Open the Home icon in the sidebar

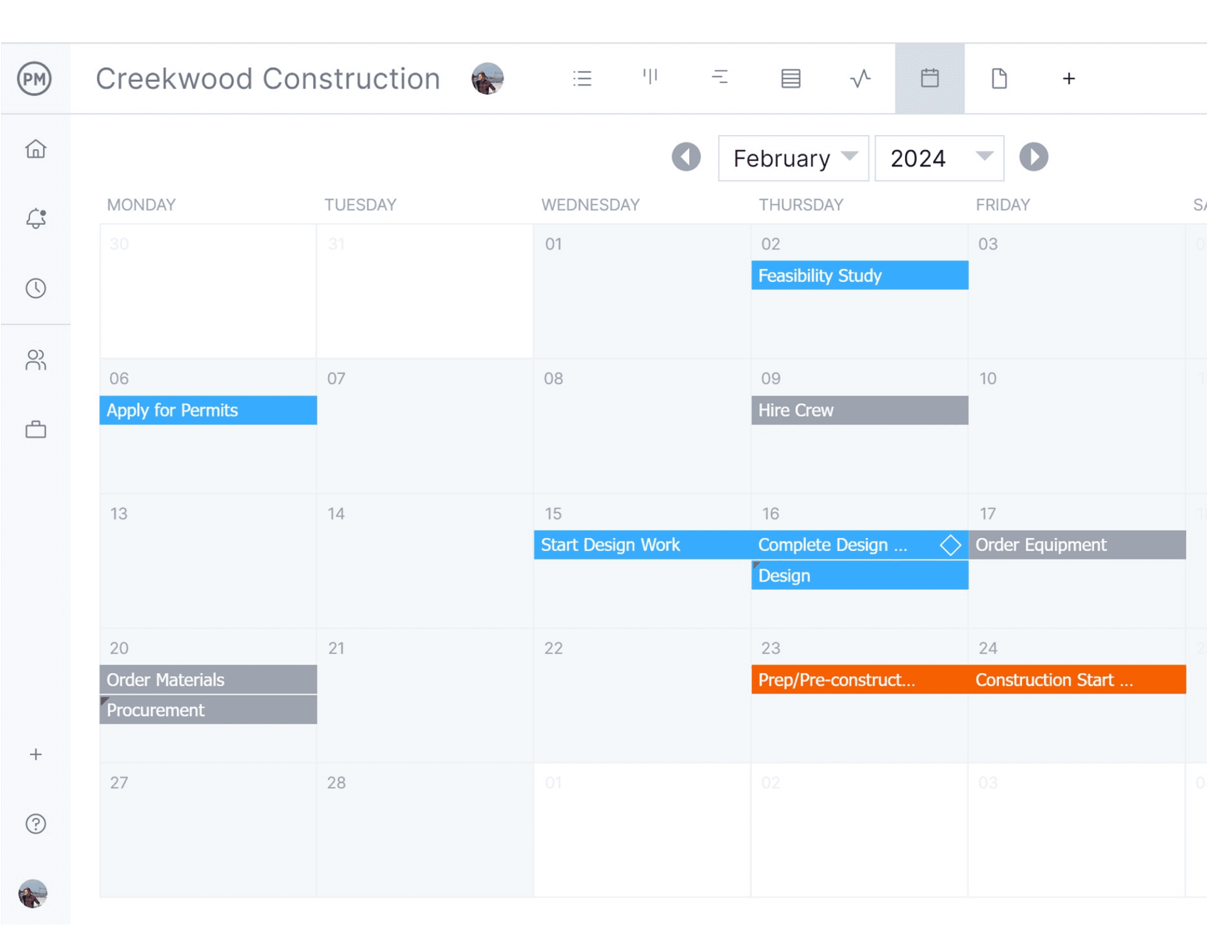tap(36, 149)
